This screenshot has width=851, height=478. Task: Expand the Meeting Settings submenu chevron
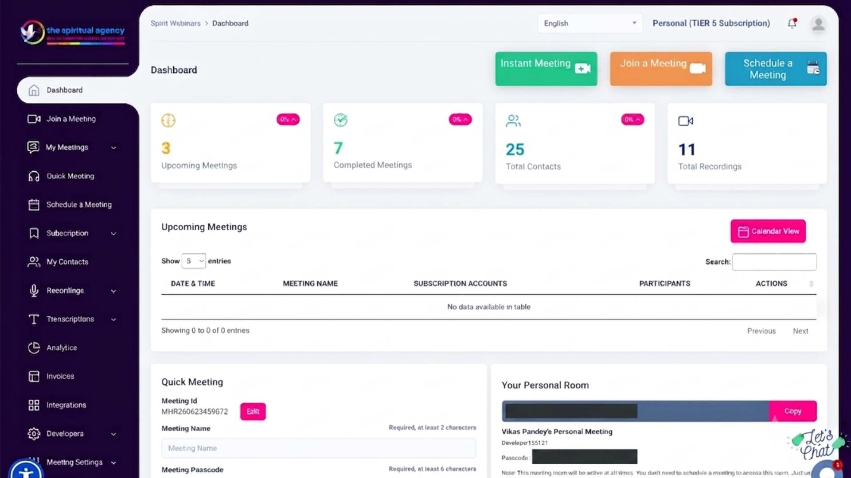coord(113,463)
